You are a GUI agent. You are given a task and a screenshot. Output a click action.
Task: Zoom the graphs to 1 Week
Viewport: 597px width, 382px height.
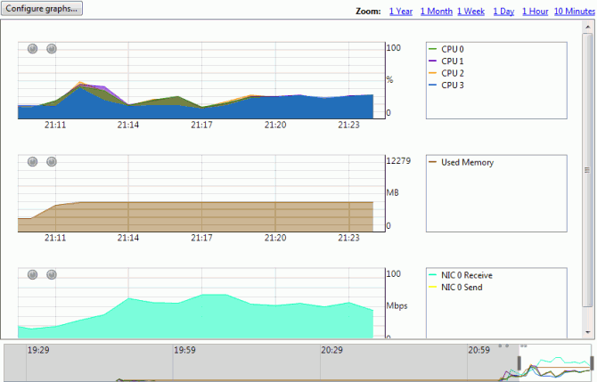pyautogui.click(x=471, y=12)
